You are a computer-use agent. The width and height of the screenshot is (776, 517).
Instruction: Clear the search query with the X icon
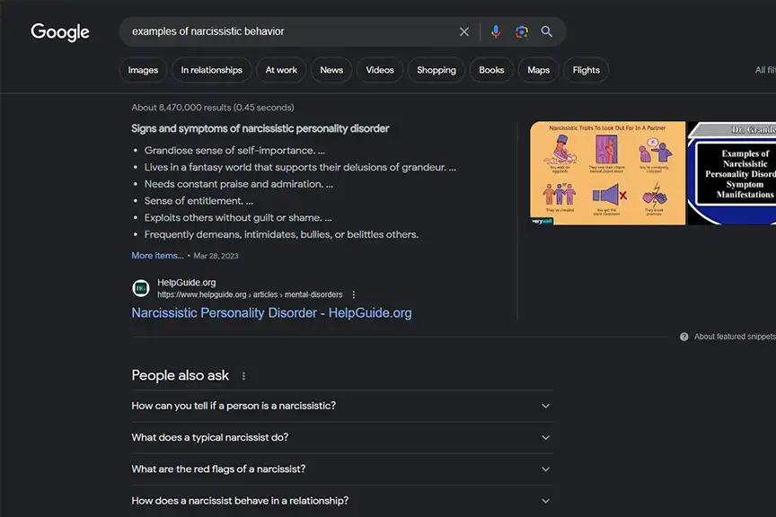pyautogui.click(x=463, y=31)
